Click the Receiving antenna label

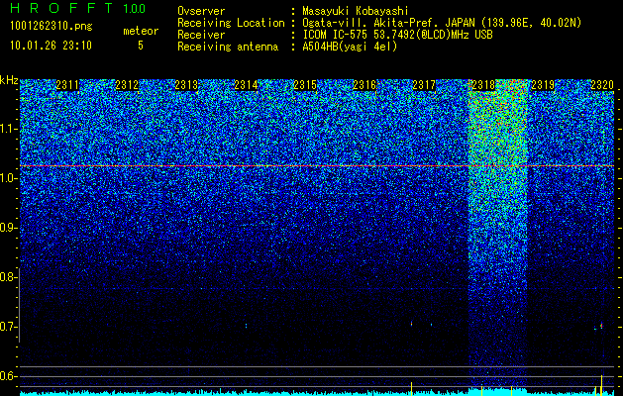[228, 47]
